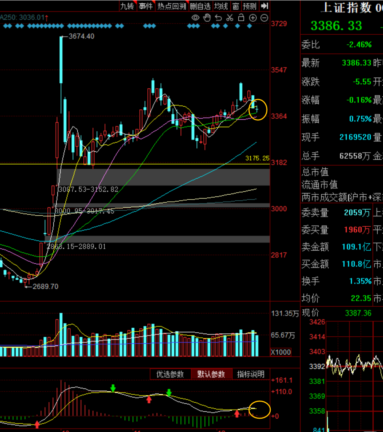Click the 卖金额 value 109.1亿
383x432 pixels.
coord(356,247)
